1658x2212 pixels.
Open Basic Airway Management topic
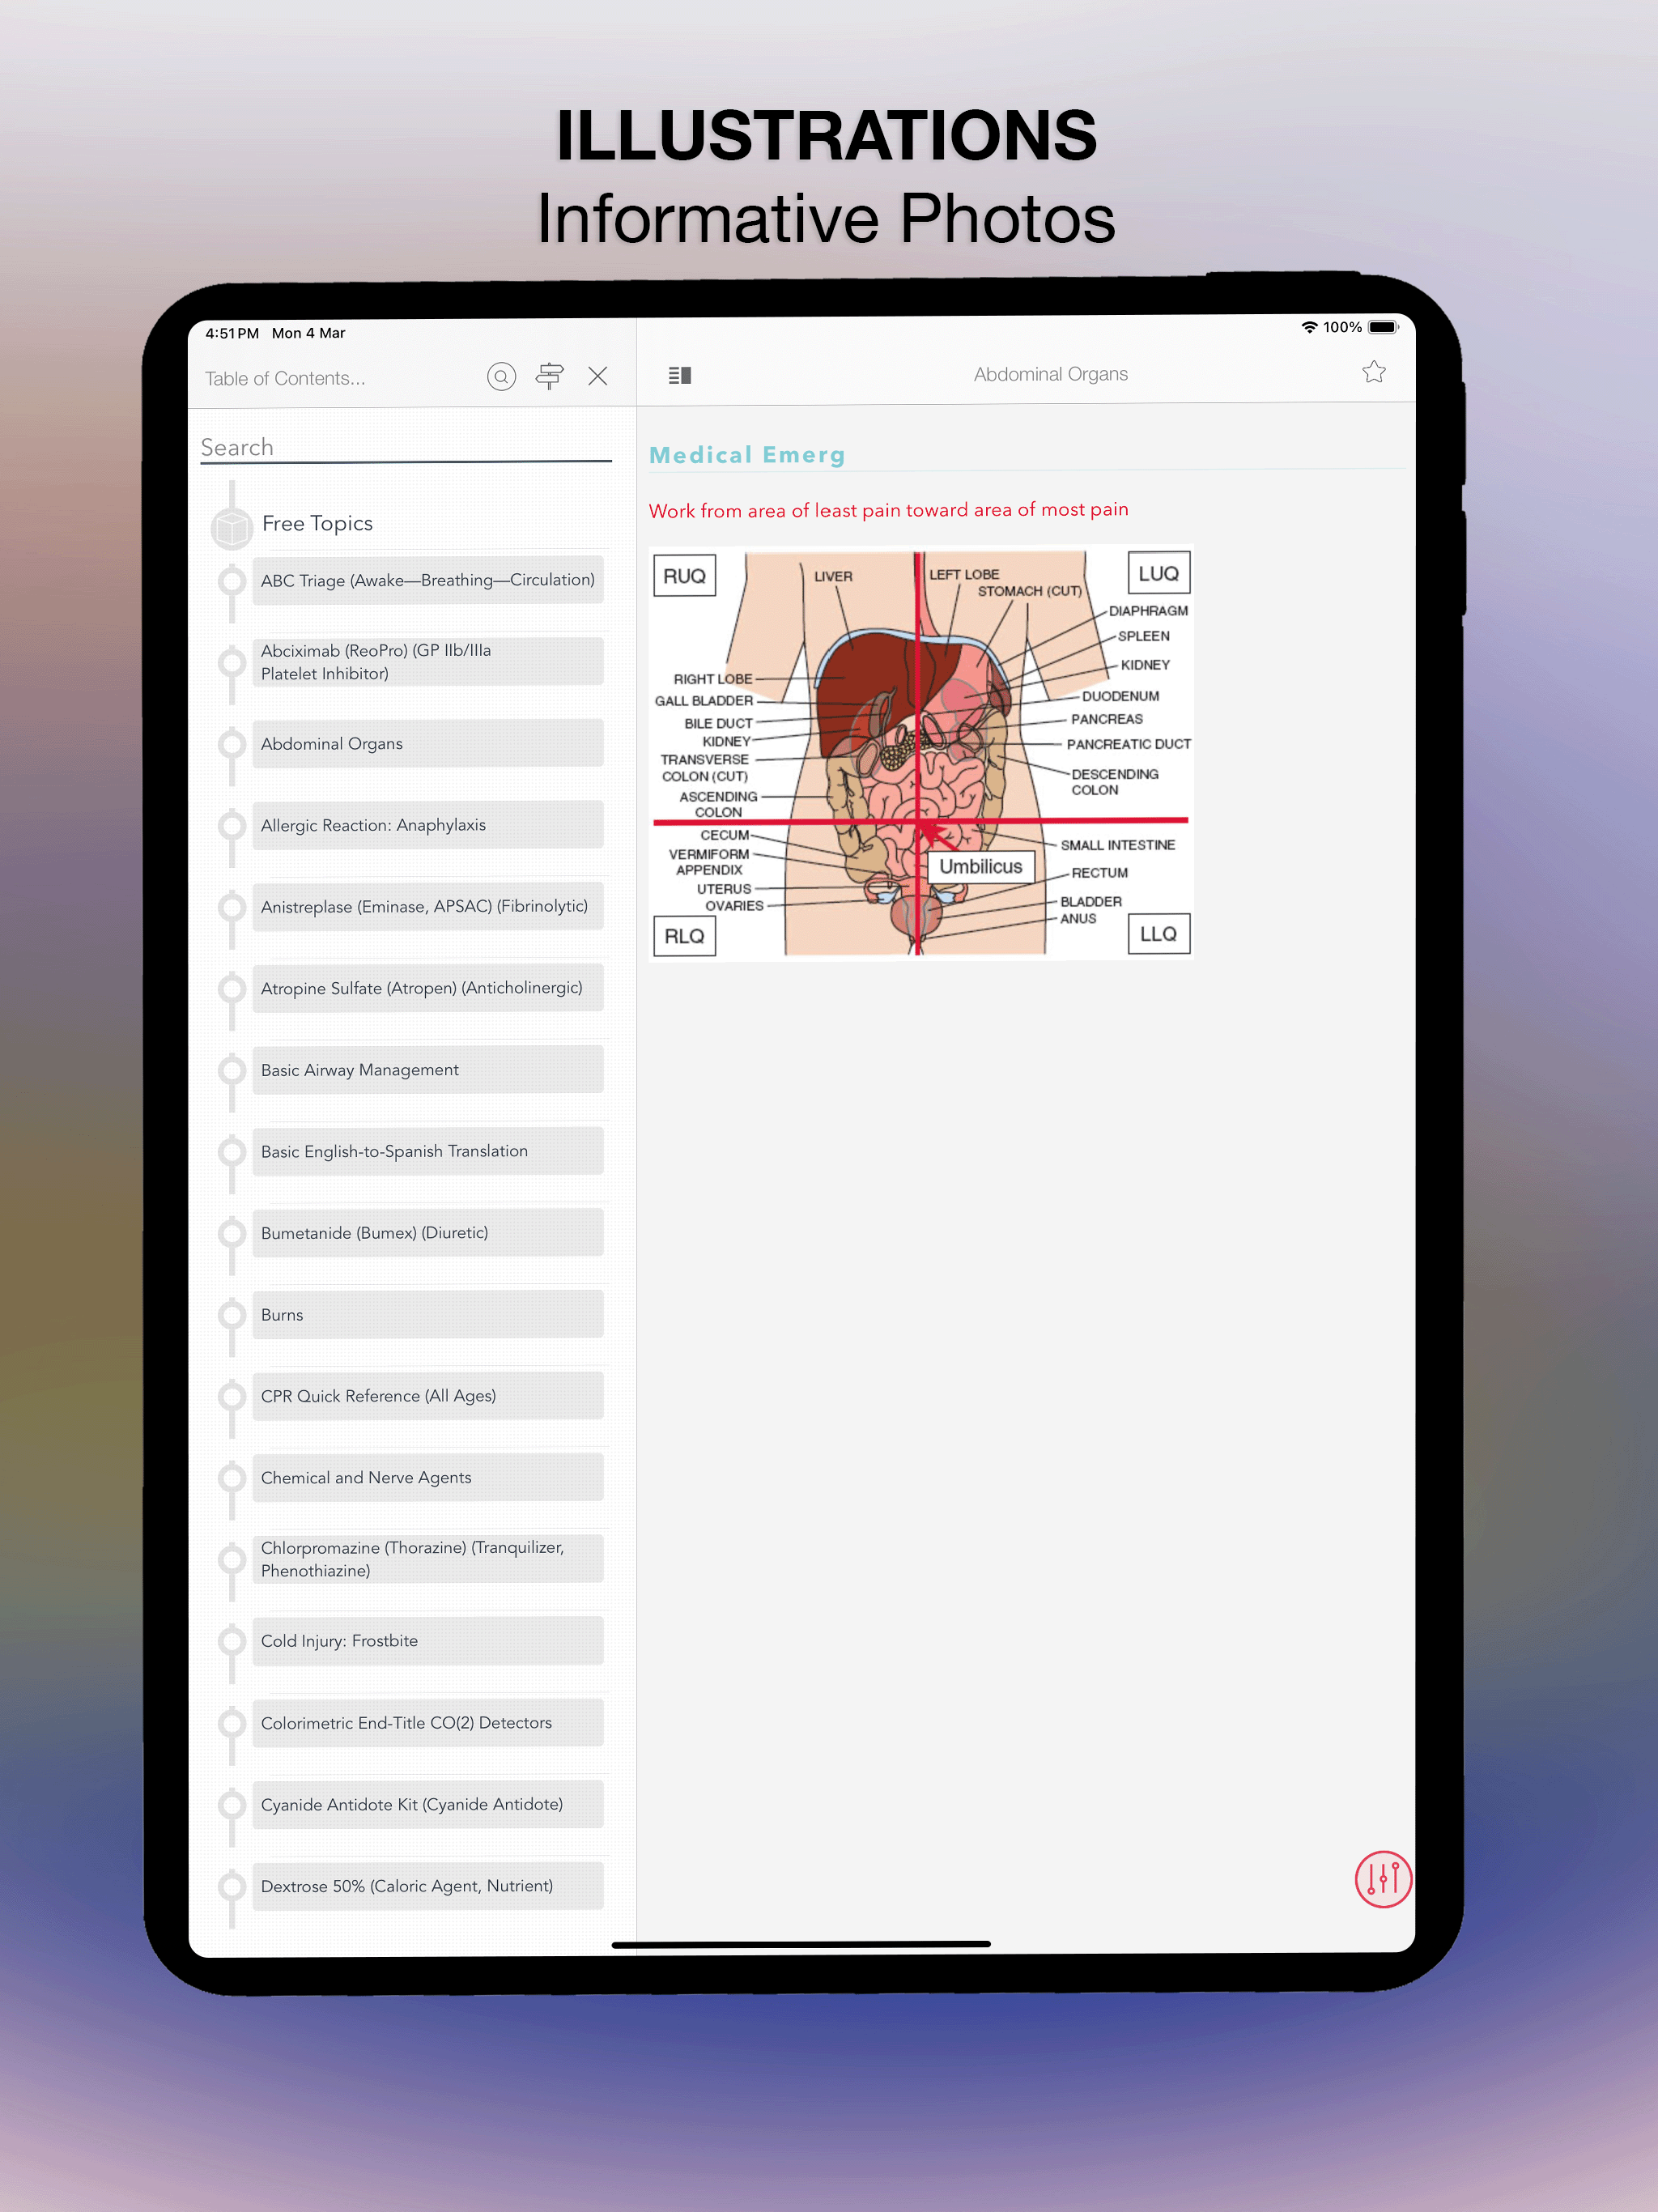coord(428,1070)
